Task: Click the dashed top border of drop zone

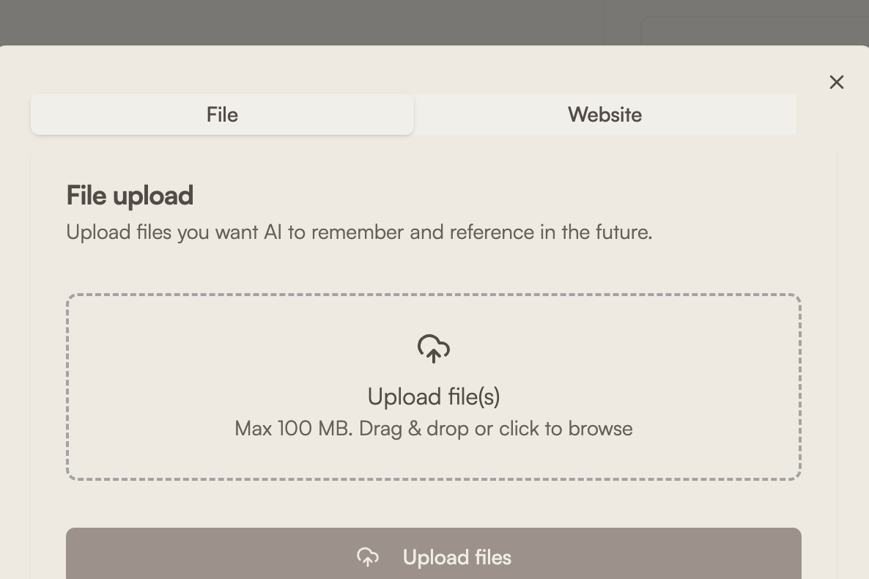Action: [x=434, y=295]
